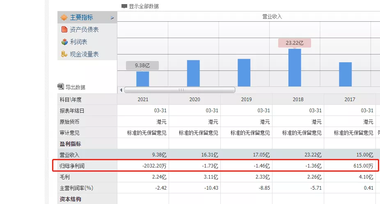Click the 资本结构 section heading
Viewport: 380px width, 204px height.
pyautogui.click(x=70, y=199)
